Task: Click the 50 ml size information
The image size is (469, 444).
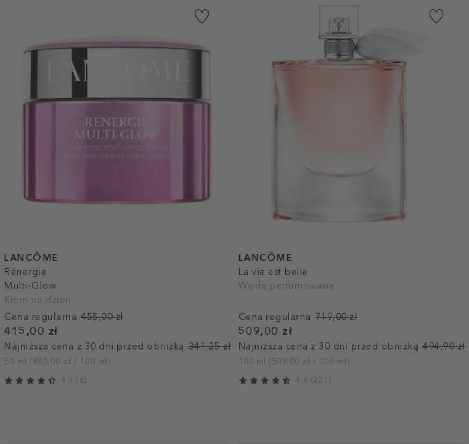Action: [57, 361]
